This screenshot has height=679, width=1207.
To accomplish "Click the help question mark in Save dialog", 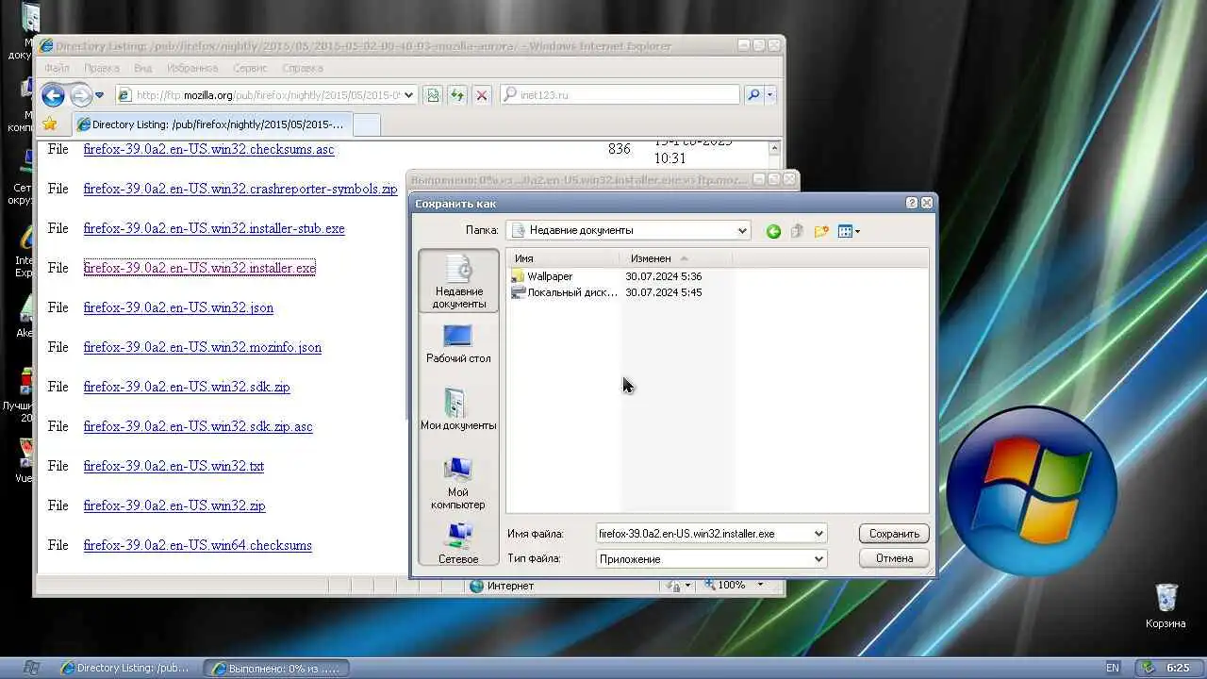I will pyautogui.click(x=912, y=203).
